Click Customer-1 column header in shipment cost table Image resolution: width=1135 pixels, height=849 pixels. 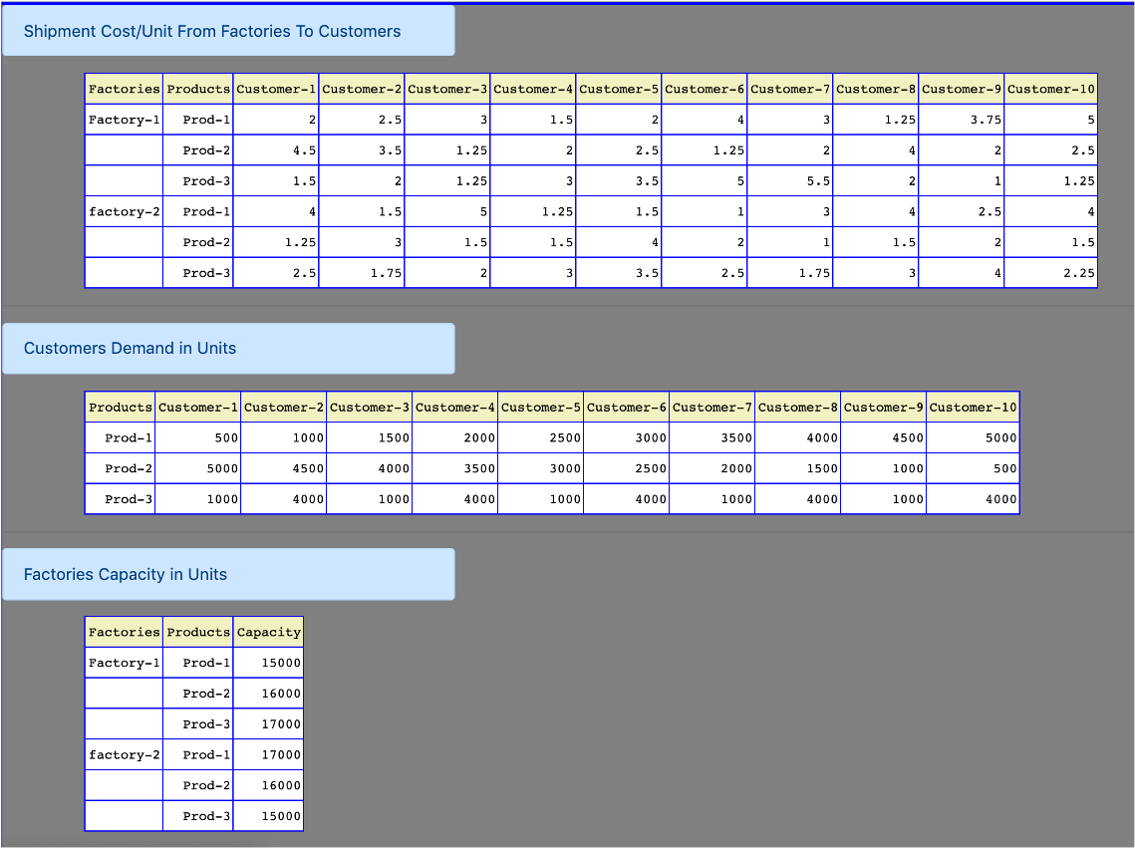(276, 89)
